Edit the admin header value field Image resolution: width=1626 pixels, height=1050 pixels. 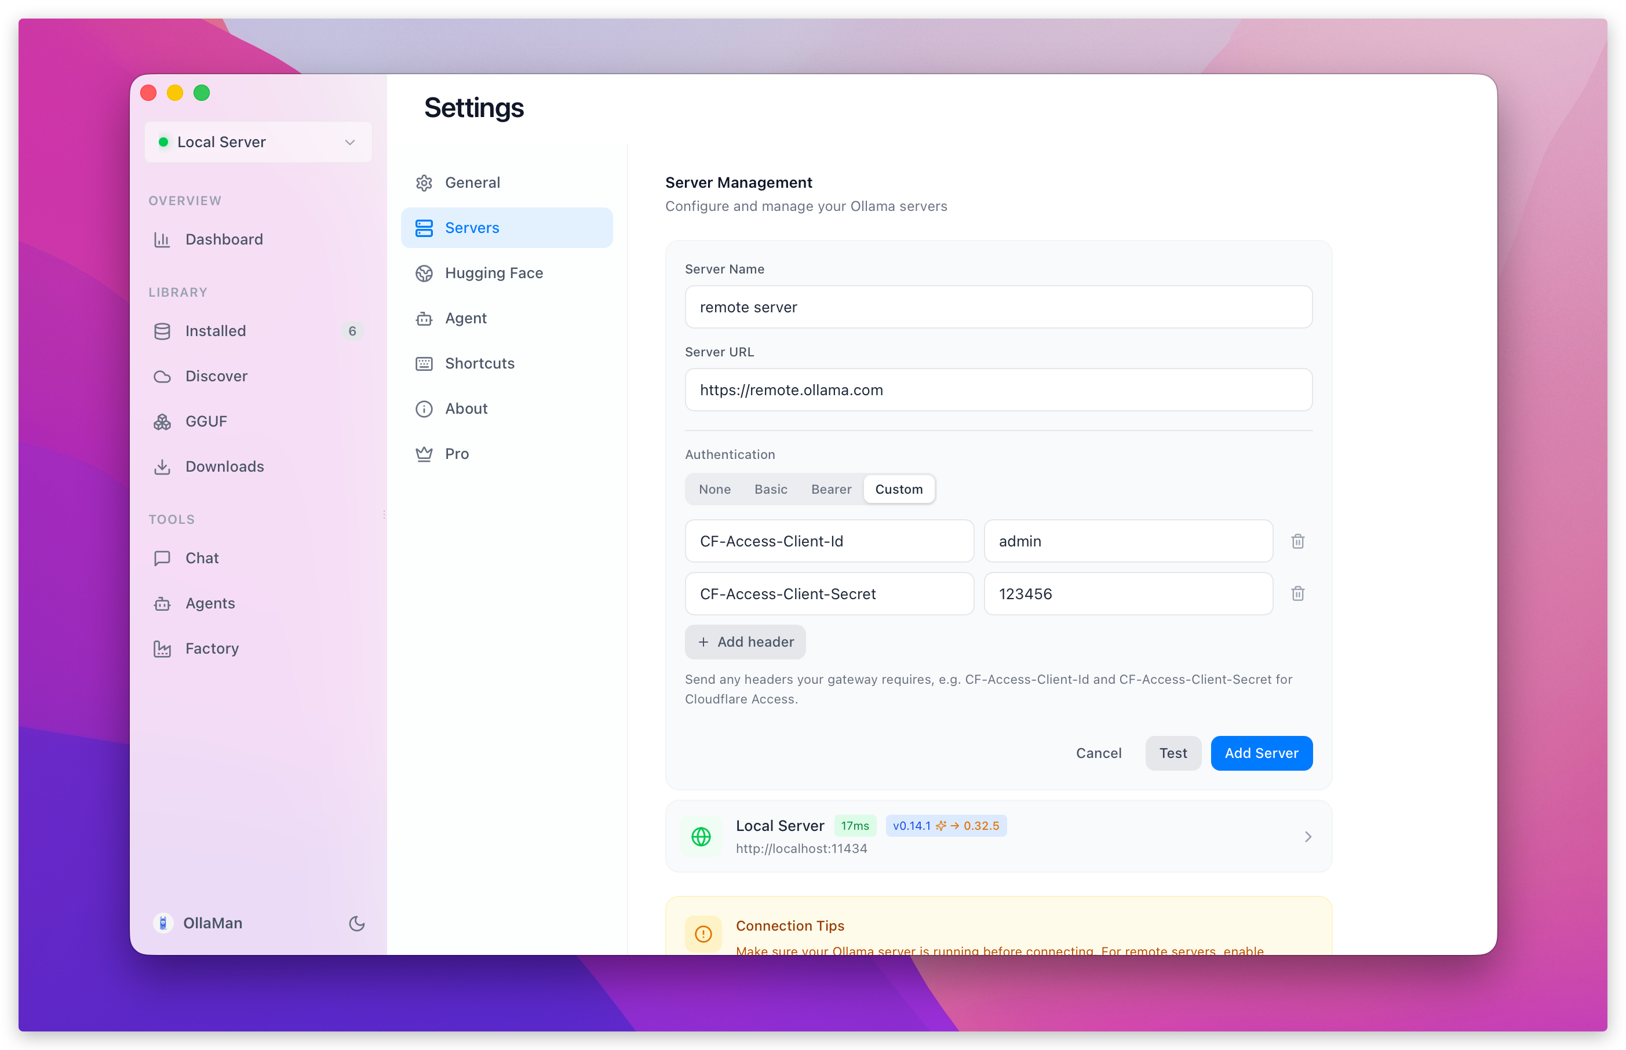tap(1128, 541)
